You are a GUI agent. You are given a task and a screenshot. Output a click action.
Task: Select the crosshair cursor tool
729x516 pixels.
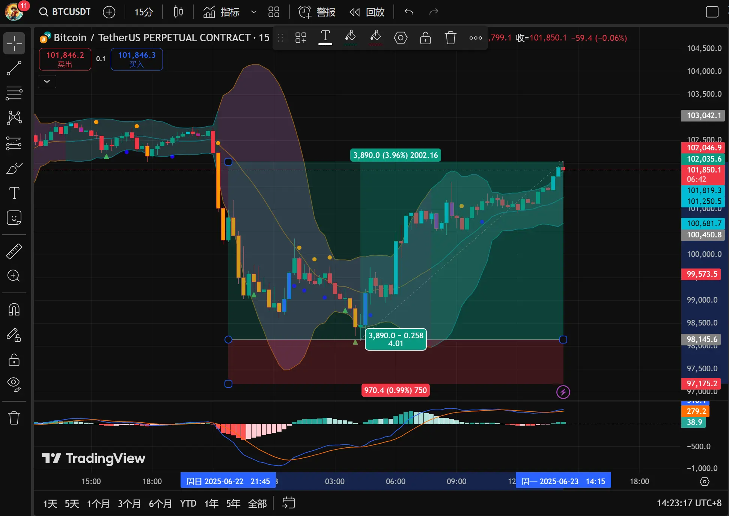pos(14,43)
